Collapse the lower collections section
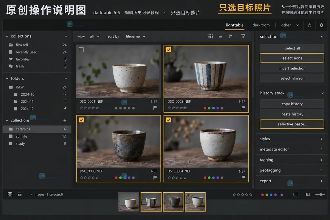This screenshot has height=220, width=330. click(7, 120)
